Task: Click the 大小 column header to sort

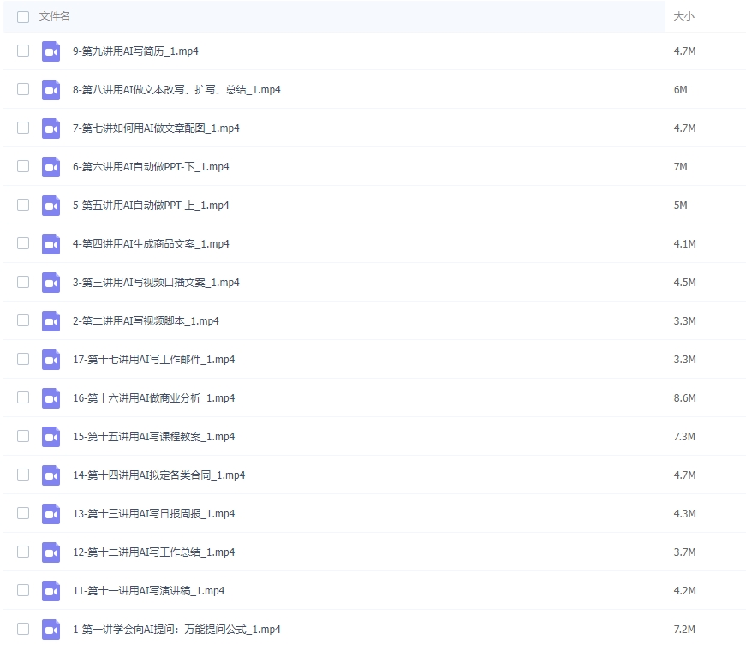Action: click(683, 15)
